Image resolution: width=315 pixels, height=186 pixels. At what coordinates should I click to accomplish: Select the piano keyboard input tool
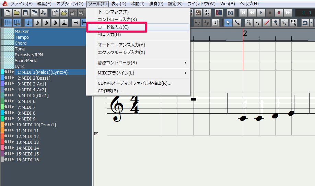[x=293, y=23]
